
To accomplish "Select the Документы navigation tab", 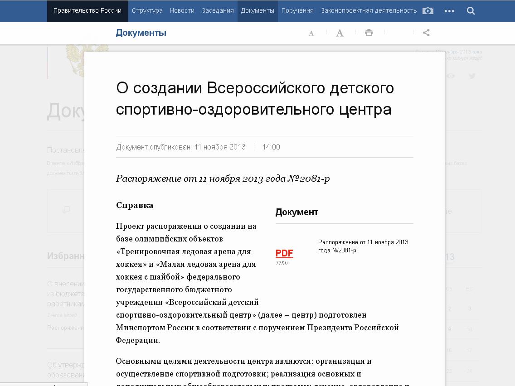I will tap(257, 11).
